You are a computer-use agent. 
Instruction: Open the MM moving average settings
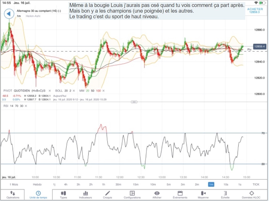point(90,91)
